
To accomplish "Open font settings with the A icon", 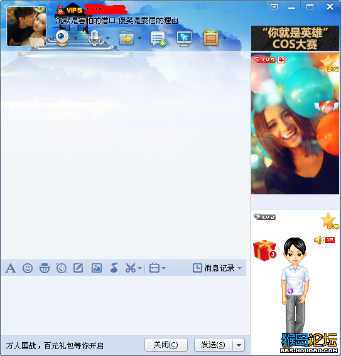I will [11, 268].
